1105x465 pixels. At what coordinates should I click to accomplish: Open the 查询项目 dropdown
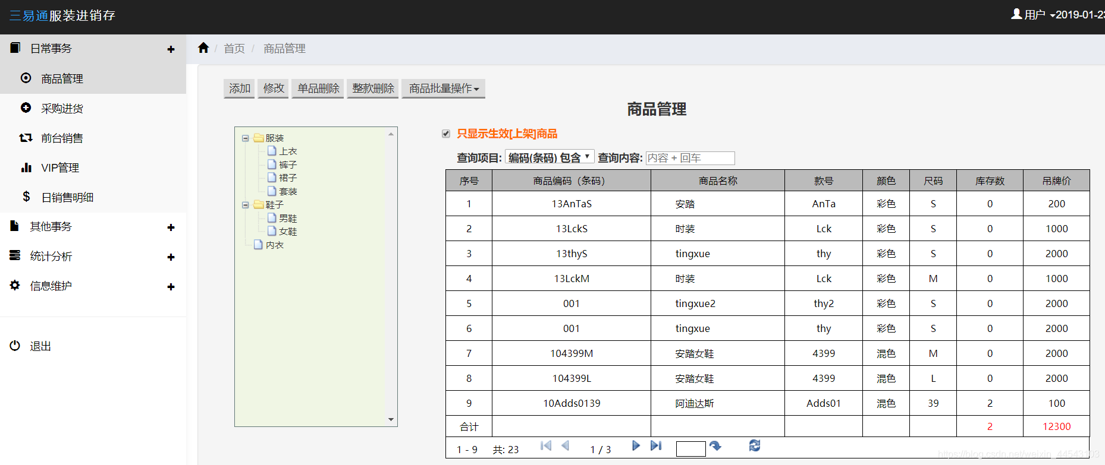pos(550,157)
